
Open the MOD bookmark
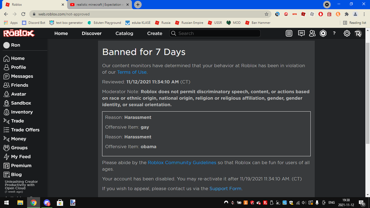(x=234, y=23)
